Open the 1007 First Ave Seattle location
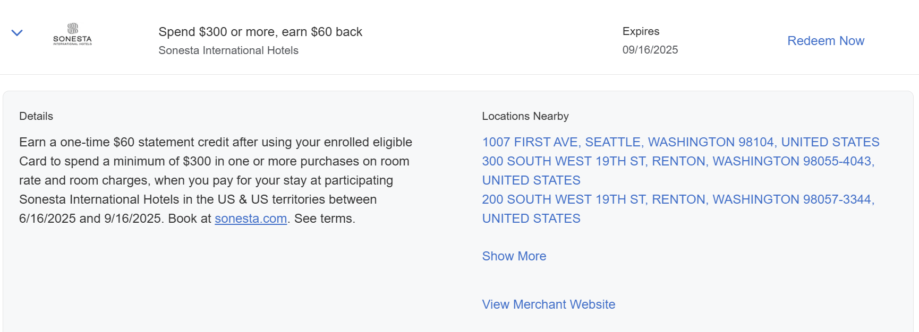 point(680,142)
